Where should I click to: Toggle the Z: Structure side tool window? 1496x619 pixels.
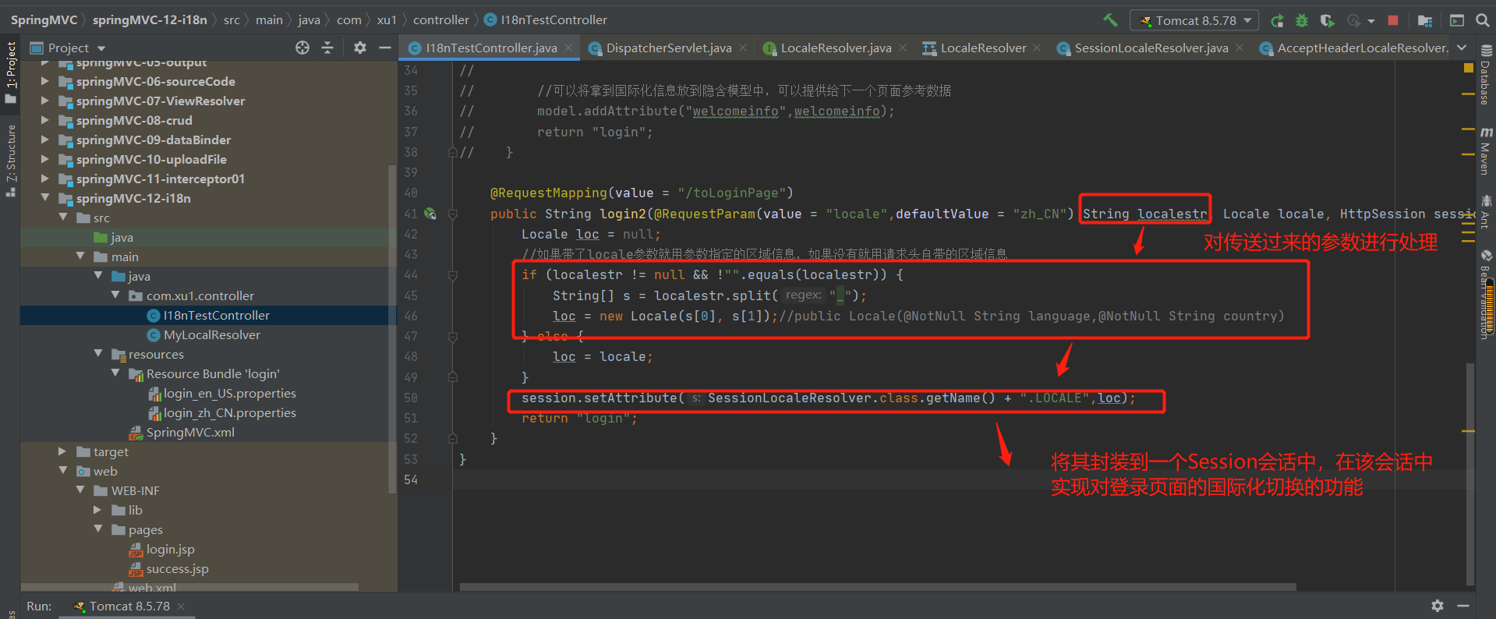[x=10, y=160]
